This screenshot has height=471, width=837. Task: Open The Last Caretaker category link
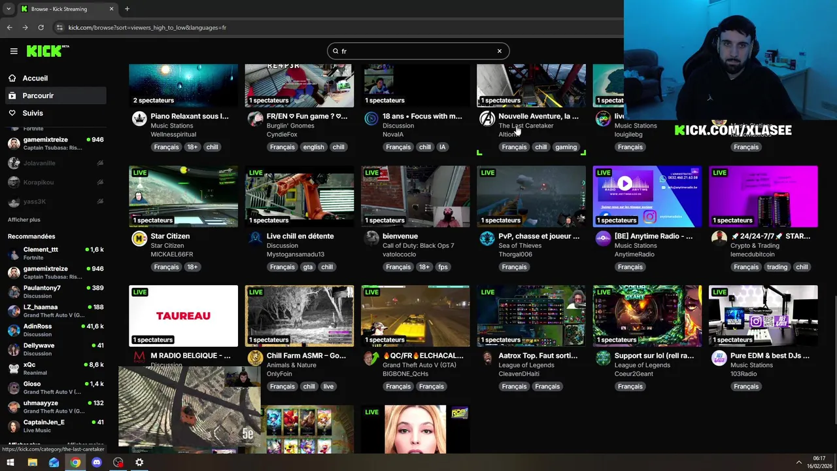tap(526, 126)
